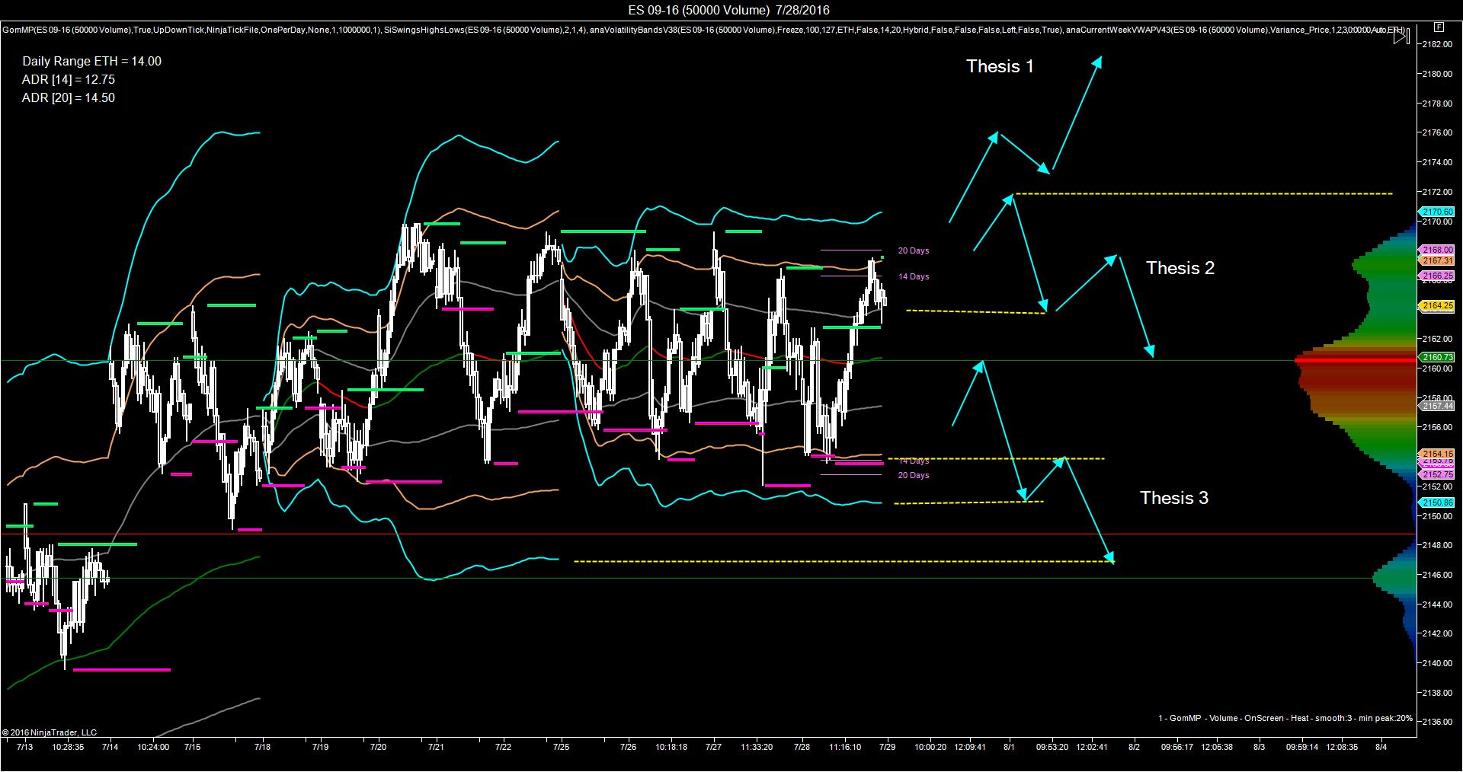Click the scroll-to-latest-bar arrow icon

[x=1401, y=36]
